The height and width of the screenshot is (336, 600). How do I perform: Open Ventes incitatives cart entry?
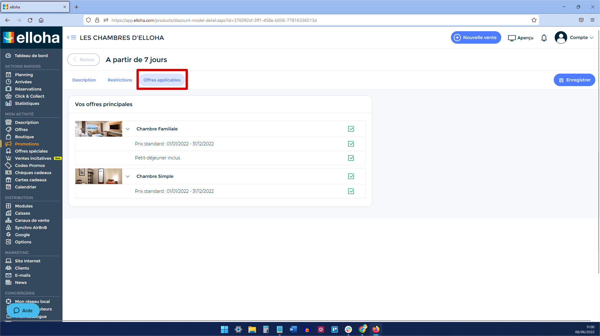[x=33, y=158]
